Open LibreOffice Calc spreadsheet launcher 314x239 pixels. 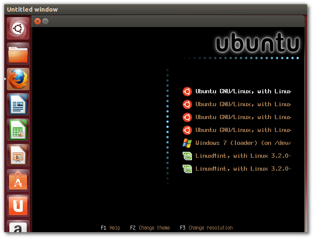click(x=18, y=130)
